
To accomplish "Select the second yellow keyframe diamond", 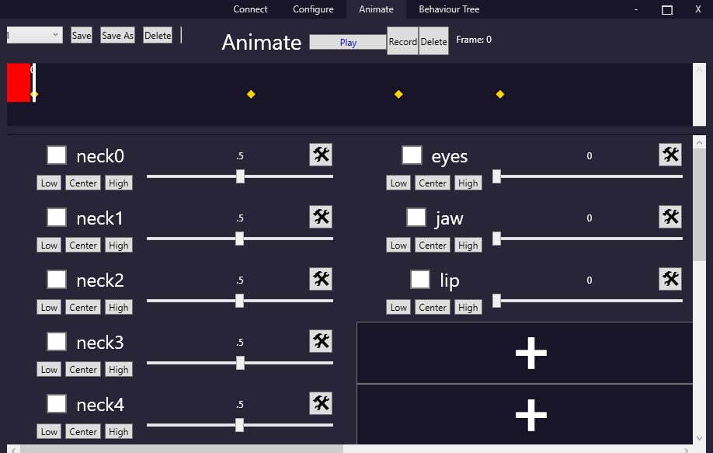I will click(x=251, y=94).
